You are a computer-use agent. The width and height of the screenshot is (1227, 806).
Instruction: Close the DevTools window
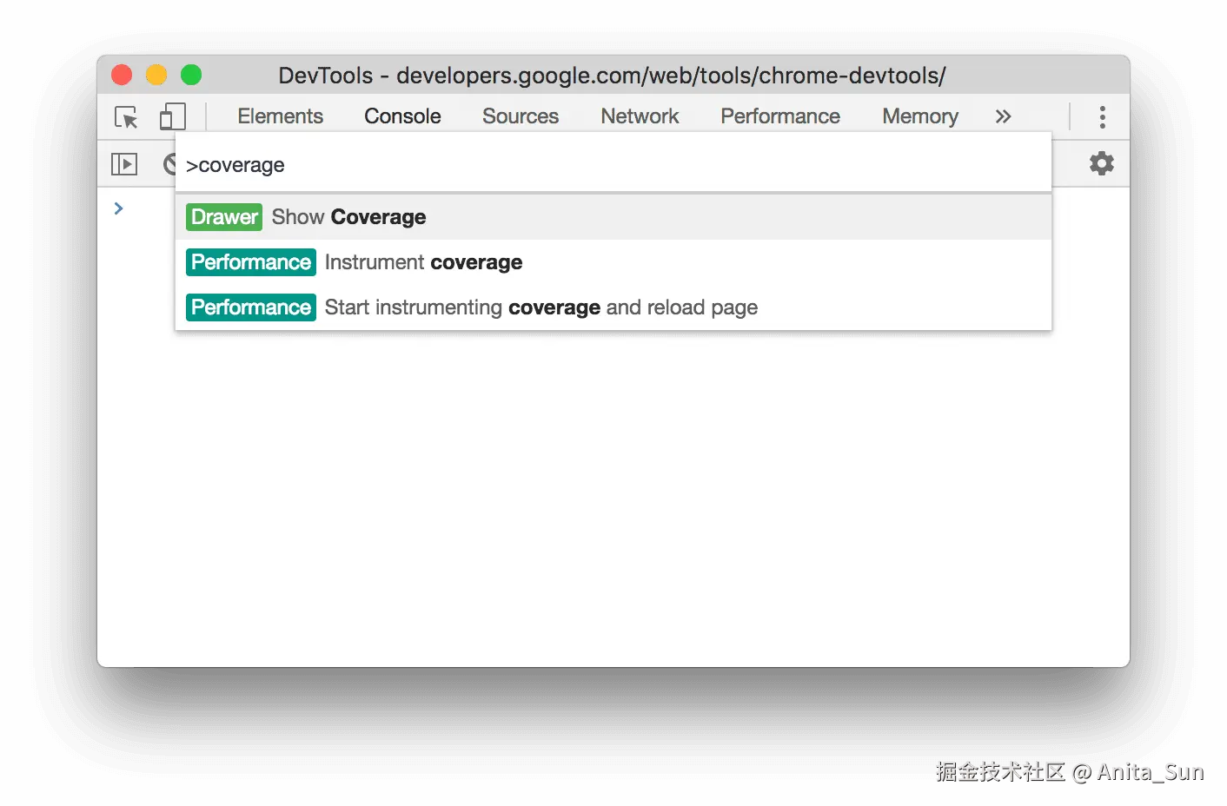122,76
